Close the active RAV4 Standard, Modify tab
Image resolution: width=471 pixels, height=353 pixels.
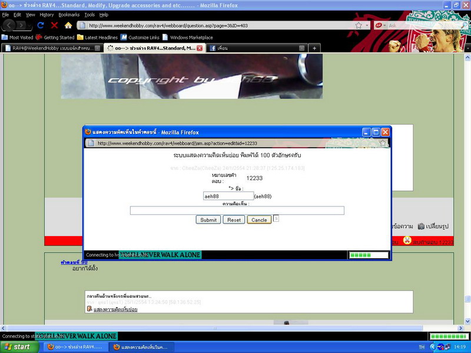pos(200,48)
